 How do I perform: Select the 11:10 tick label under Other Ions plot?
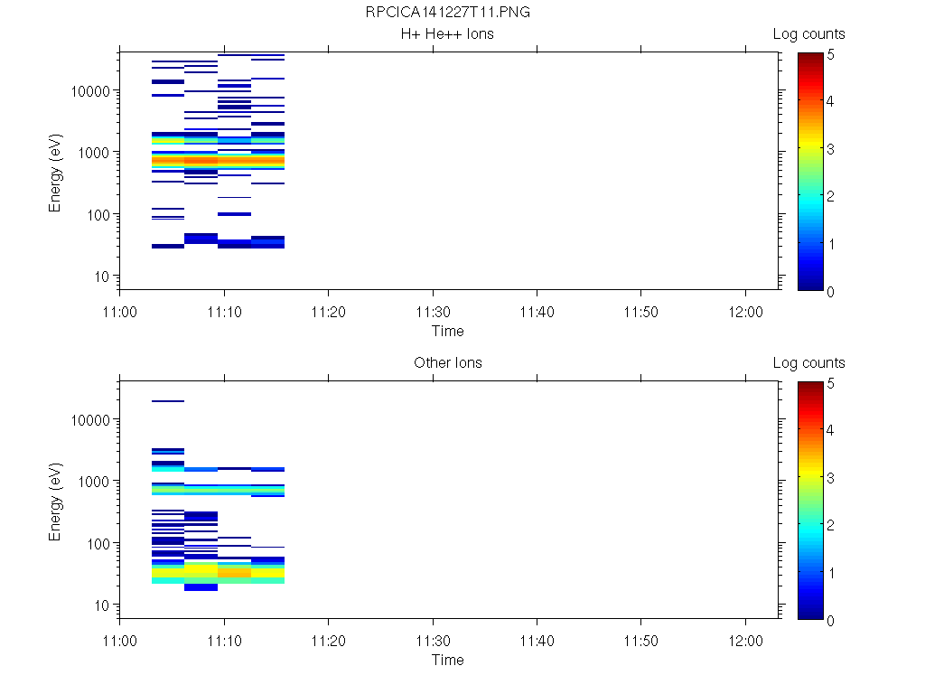point(224,641)
